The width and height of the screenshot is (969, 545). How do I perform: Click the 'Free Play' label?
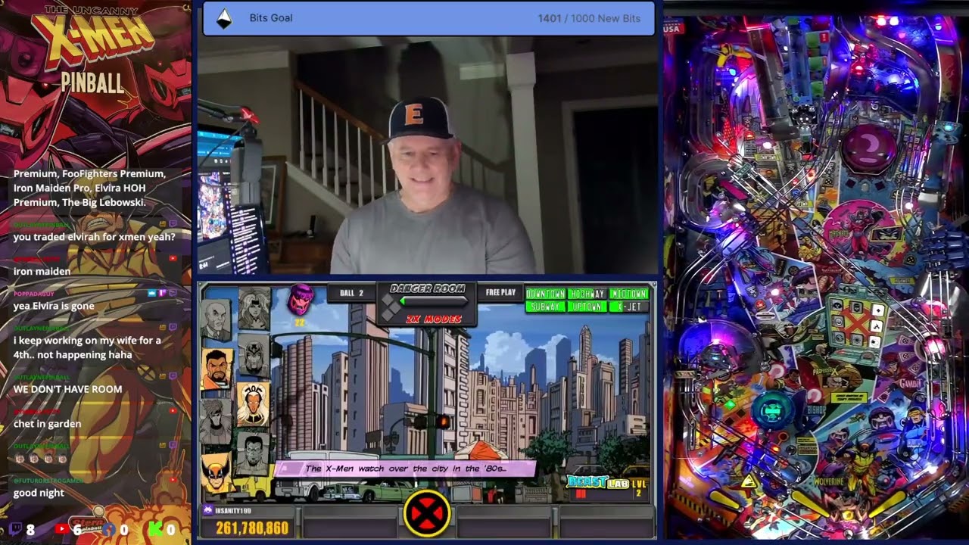[500, 292]
